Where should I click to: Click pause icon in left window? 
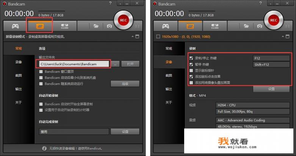tap(137, 26)
